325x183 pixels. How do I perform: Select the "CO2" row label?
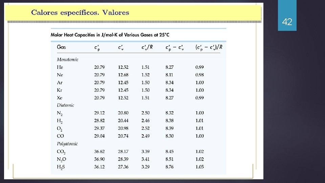tap(61, 152)
